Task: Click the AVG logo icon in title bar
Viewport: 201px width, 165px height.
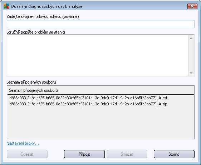Action: tap(6, 6)
